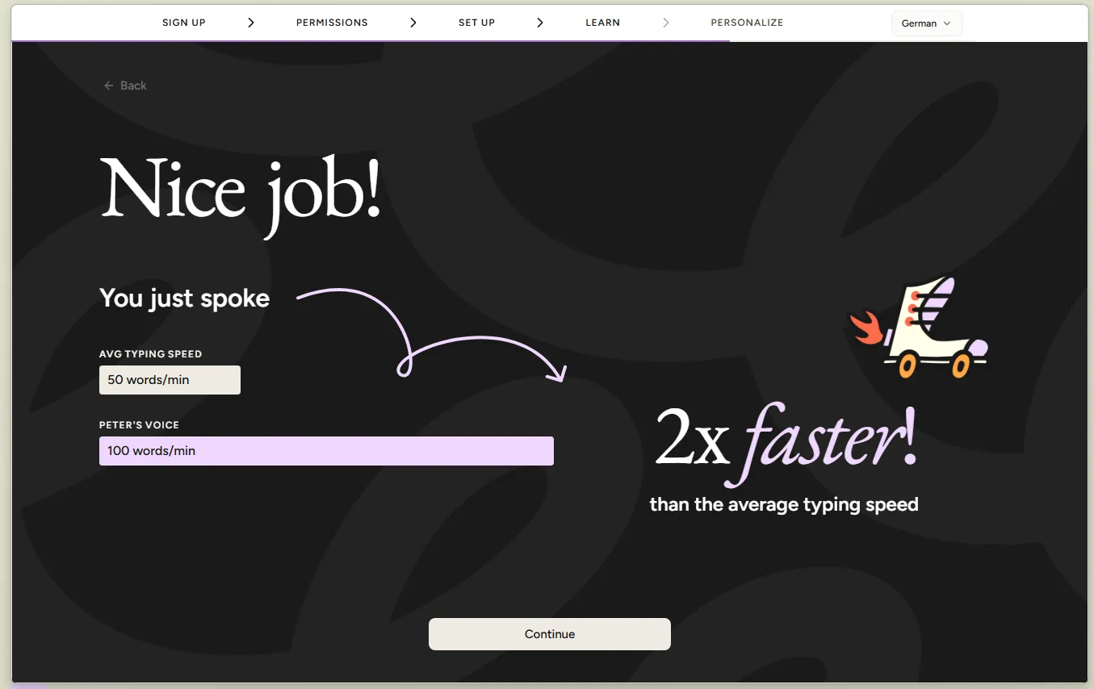This screenshot has width=1094, height=689.
Task: Jump to the PERSONALIZE step
Action: 747,23
